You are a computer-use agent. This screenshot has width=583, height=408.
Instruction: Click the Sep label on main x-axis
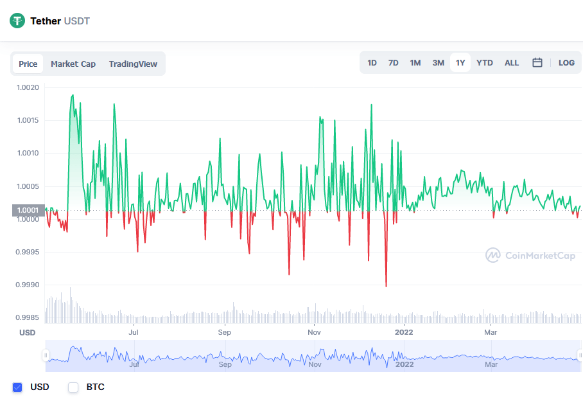pyautogui.click(x=224, y=332)
